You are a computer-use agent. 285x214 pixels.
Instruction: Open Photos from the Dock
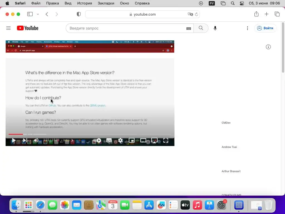[65, 205]
